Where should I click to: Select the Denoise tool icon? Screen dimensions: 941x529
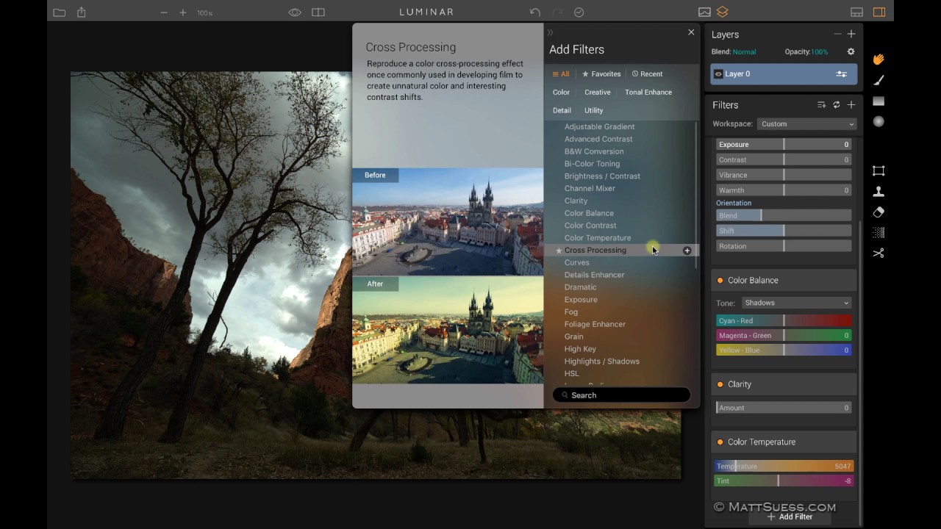pos(879,232)
